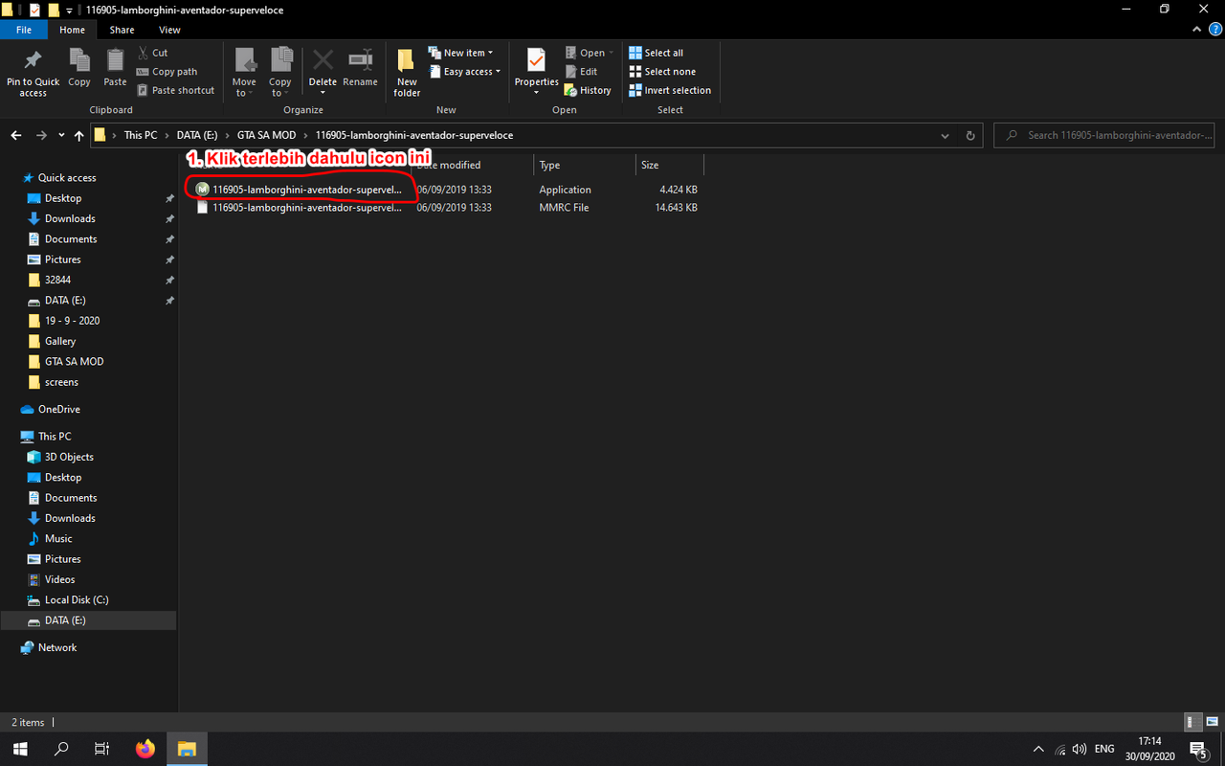The height and width of the screenshot is (766, 1225).
Task: Open the 19 - 9 - 2020 folder
Action: point(72,321)
